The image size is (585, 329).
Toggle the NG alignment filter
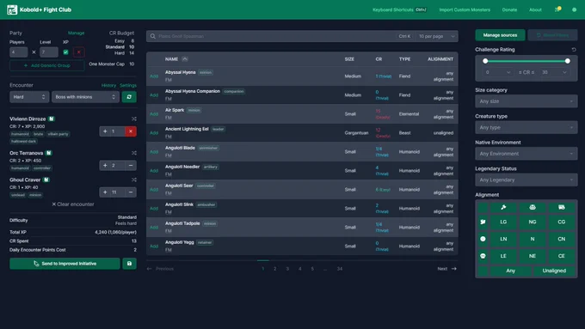point(533,222)
